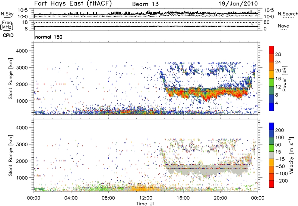Viewport: 298px width, 206px height.
Task: Select the '24' label on the Power colorbar
Action: 278,62
